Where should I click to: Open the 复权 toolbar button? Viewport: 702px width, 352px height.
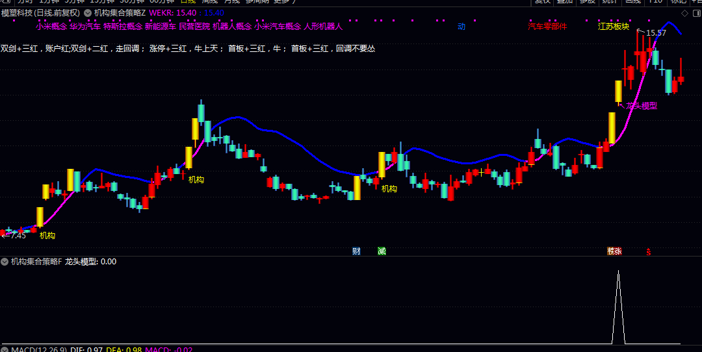point(542,2)
